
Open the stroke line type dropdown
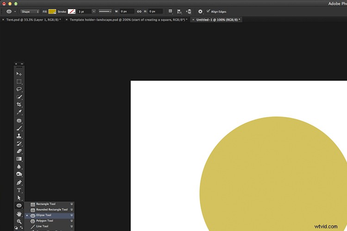[105, 12]
